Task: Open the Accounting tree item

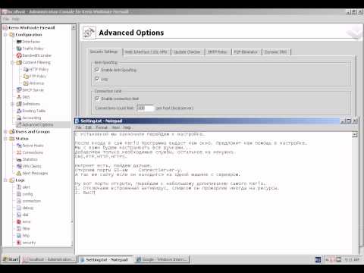Action: pos(29,118)
